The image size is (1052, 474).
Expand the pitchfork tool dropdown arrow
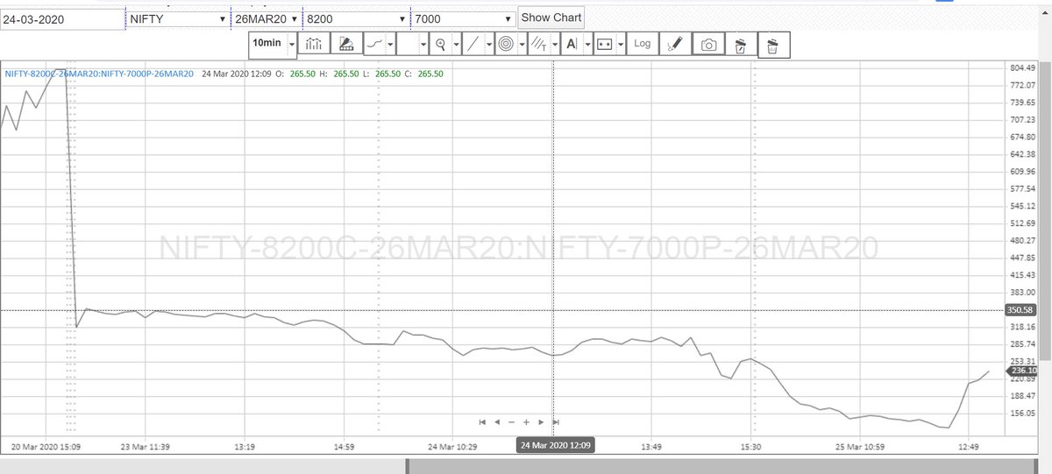pyautogui.click(x=554, y=44)
